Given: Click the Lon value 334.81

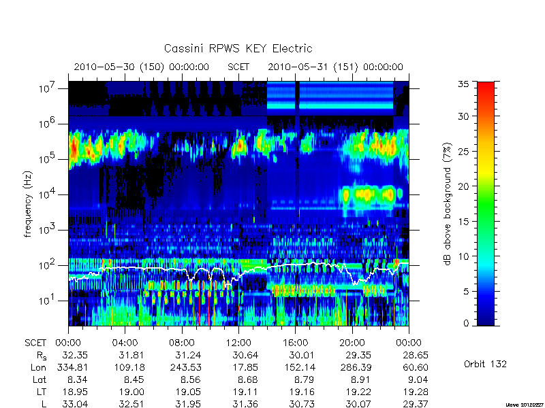Looking at the screenshot, I should (72, 367).
